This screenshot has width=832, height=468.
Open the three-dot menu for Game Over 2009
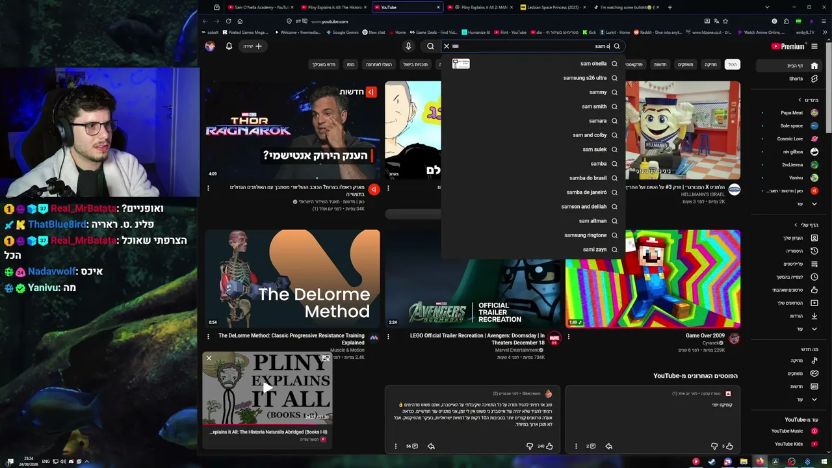(x=569, y=337)
